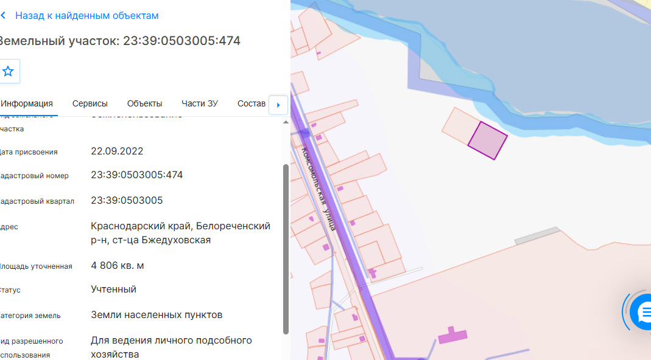Click the cadastral quarter 23:39:0503005 value
The height and width of the screenshot is (360, 651).
pos(127,200)
